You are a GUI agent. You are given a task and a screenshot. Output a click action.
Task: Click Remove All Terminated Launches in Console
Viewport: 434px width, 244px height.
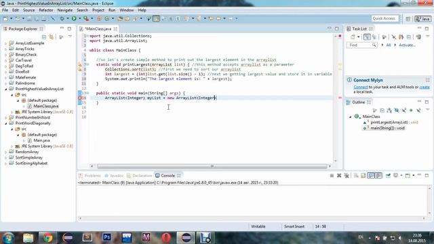coord(347,176)
